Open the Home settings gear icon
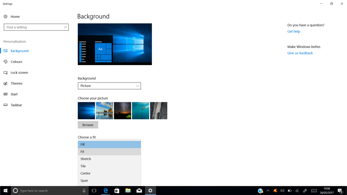347x195 pixels. point(5,17)
